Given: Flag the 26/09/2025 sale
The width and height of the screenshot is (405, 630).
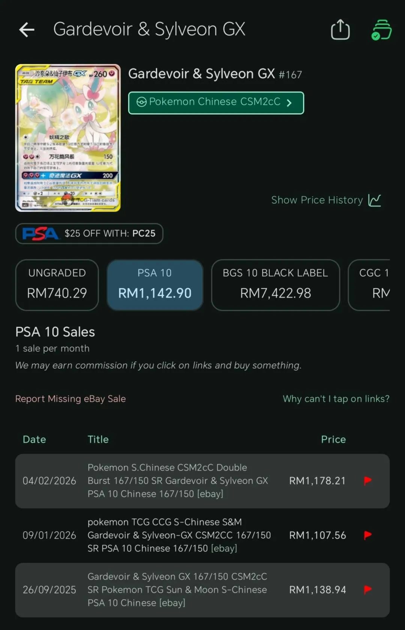Looking at the screenshot, I should (368, 589).
